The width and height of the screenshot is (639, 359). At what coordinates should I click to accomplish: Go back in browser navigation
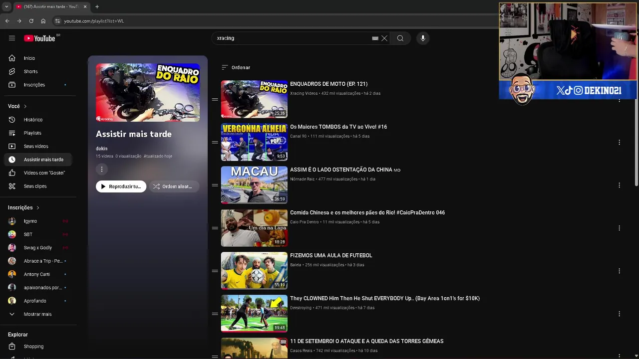(x=7, y=21)
